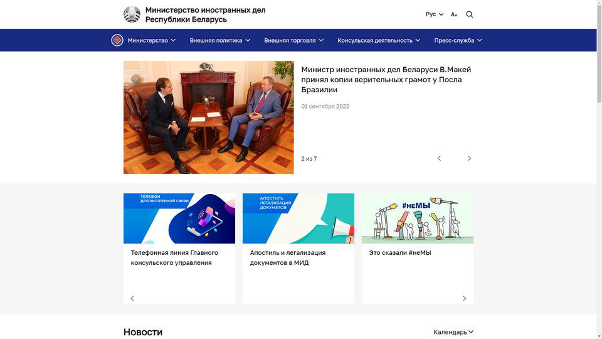Open the site search magnifier icon
The image size is (602, 339).
click(x=469, y=14)
